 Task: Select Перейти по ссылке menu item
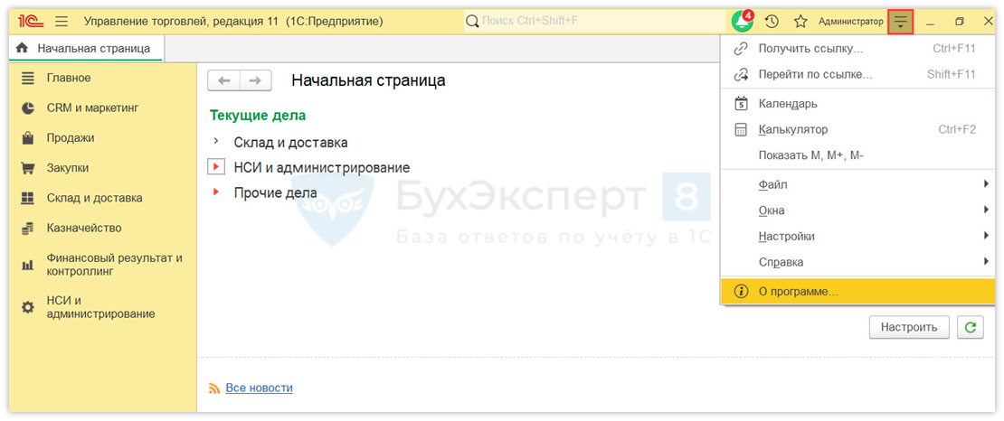[858, 74]
